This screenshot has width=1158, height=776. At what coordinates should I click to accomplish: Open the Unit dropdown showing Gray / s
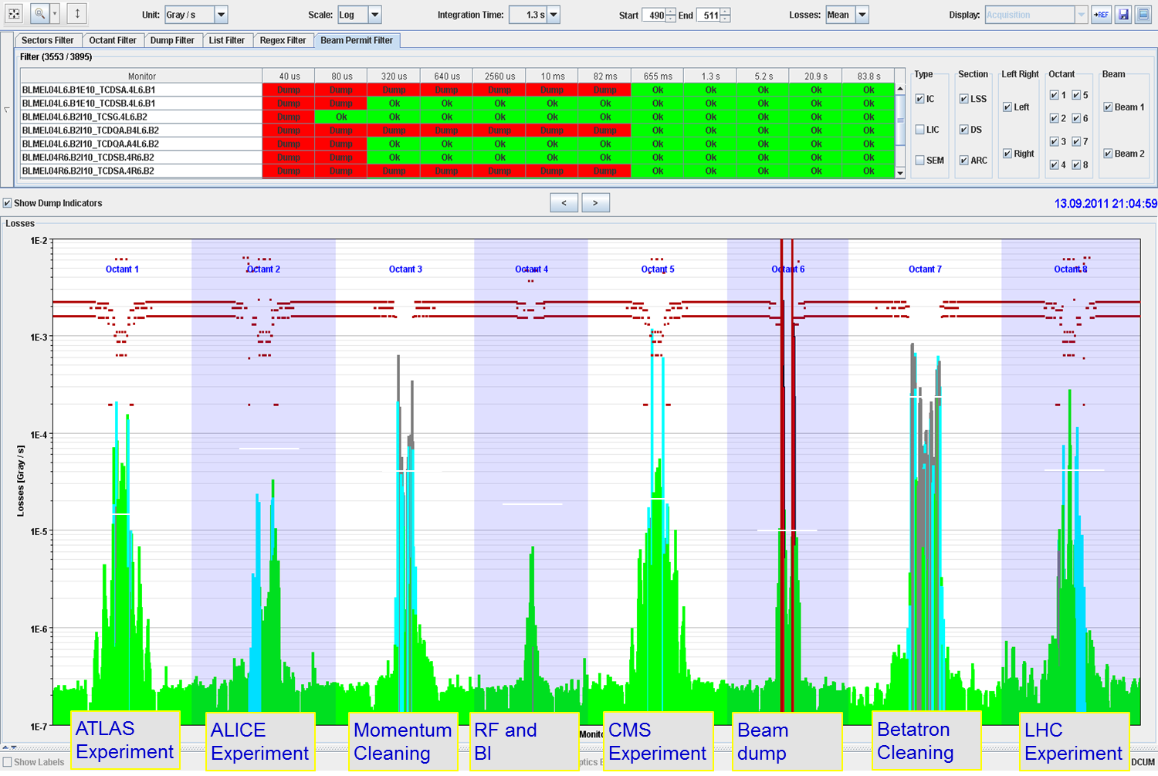click(196, 15)
